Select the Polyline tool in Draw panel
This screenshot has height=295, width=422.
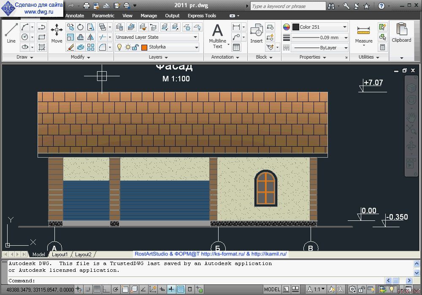coord(41,27)
